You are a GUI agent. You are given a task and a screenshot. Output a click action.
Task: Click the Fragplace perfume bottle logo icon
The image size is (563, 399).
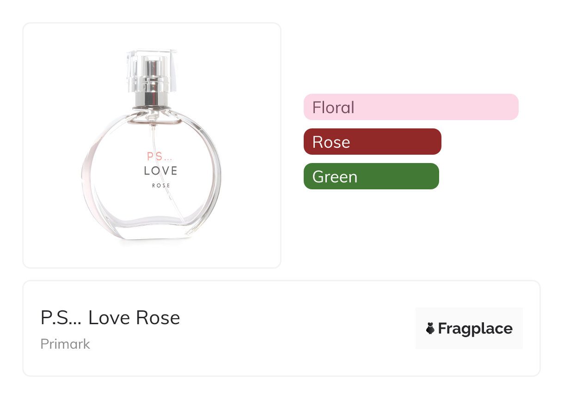click(x=430, y=329)
